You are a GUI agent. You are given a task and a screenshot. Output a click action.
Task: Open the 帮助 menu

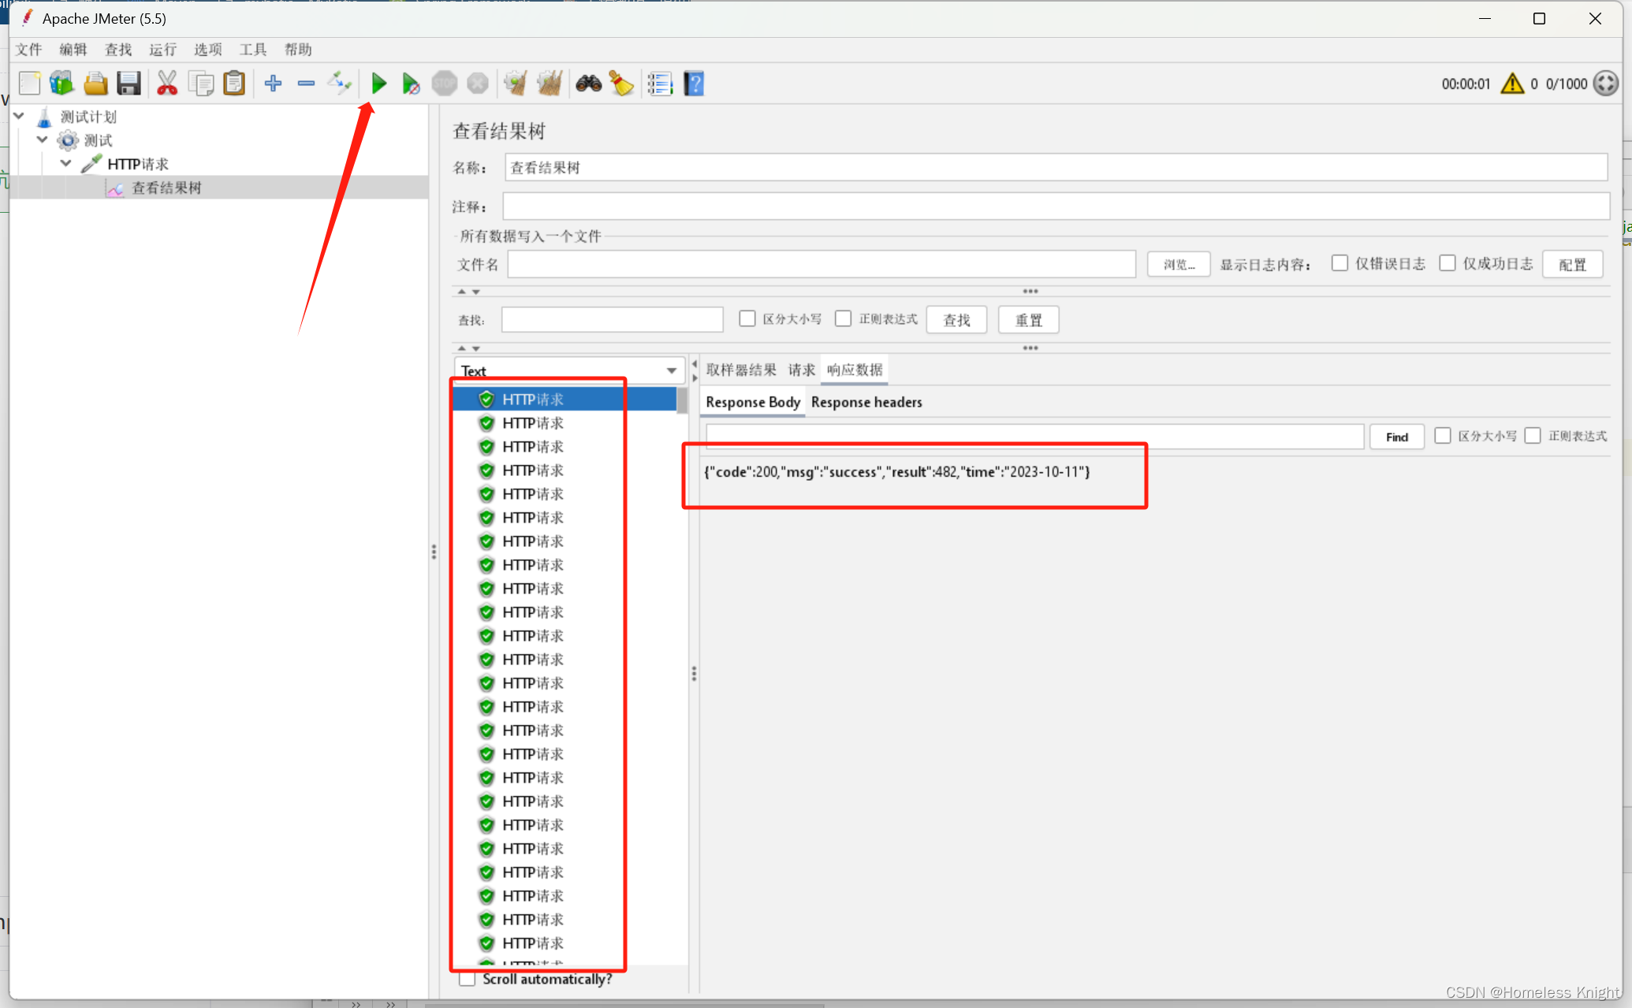click(298, 50)
